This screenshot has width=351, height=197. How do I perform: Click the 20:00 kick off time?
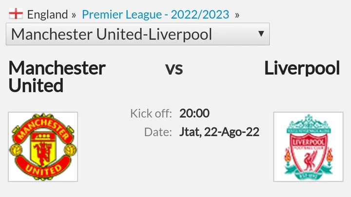tap(194, 114)
